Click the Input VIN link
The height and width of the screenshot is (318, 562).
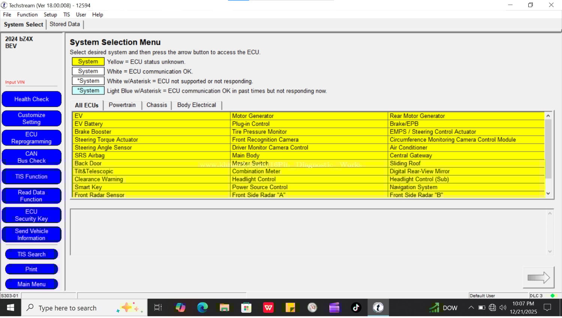pyautogui.click(x=15, y=82)
